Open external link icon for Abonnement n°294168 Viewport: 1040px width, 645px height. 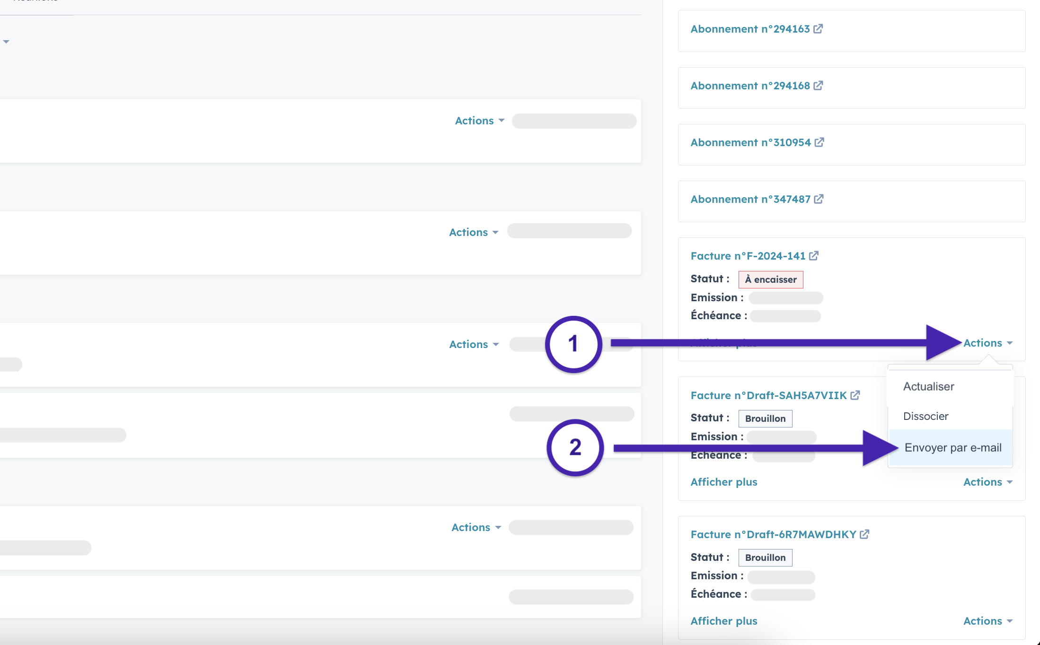click(x=818, y=86)
